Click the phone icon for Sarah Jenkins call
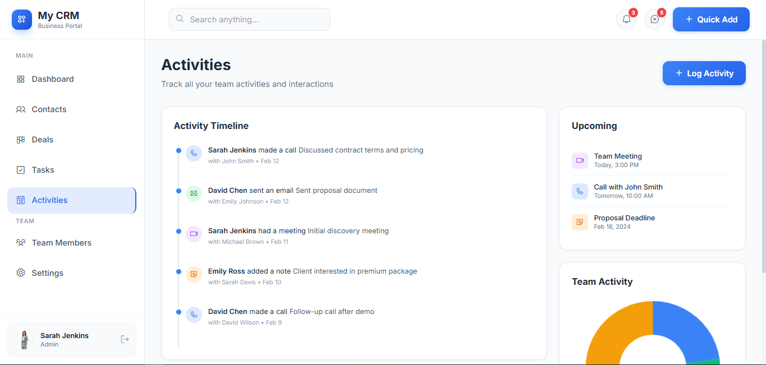The image size is (766, 365). [x=194, y=154]
